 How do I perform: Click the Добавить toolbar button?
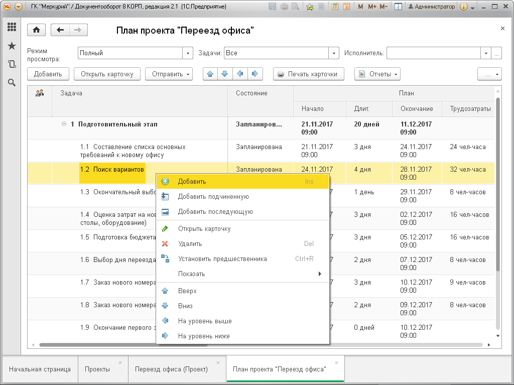click(48, 74)
